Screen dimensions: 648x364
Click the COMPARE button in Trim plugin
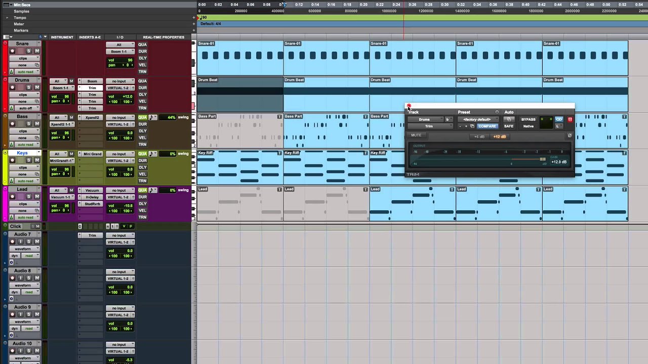point(487,126)
